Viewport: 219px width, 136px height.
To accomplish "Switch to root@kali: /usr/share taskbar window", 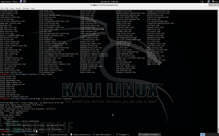I will (x=149, y=135).
